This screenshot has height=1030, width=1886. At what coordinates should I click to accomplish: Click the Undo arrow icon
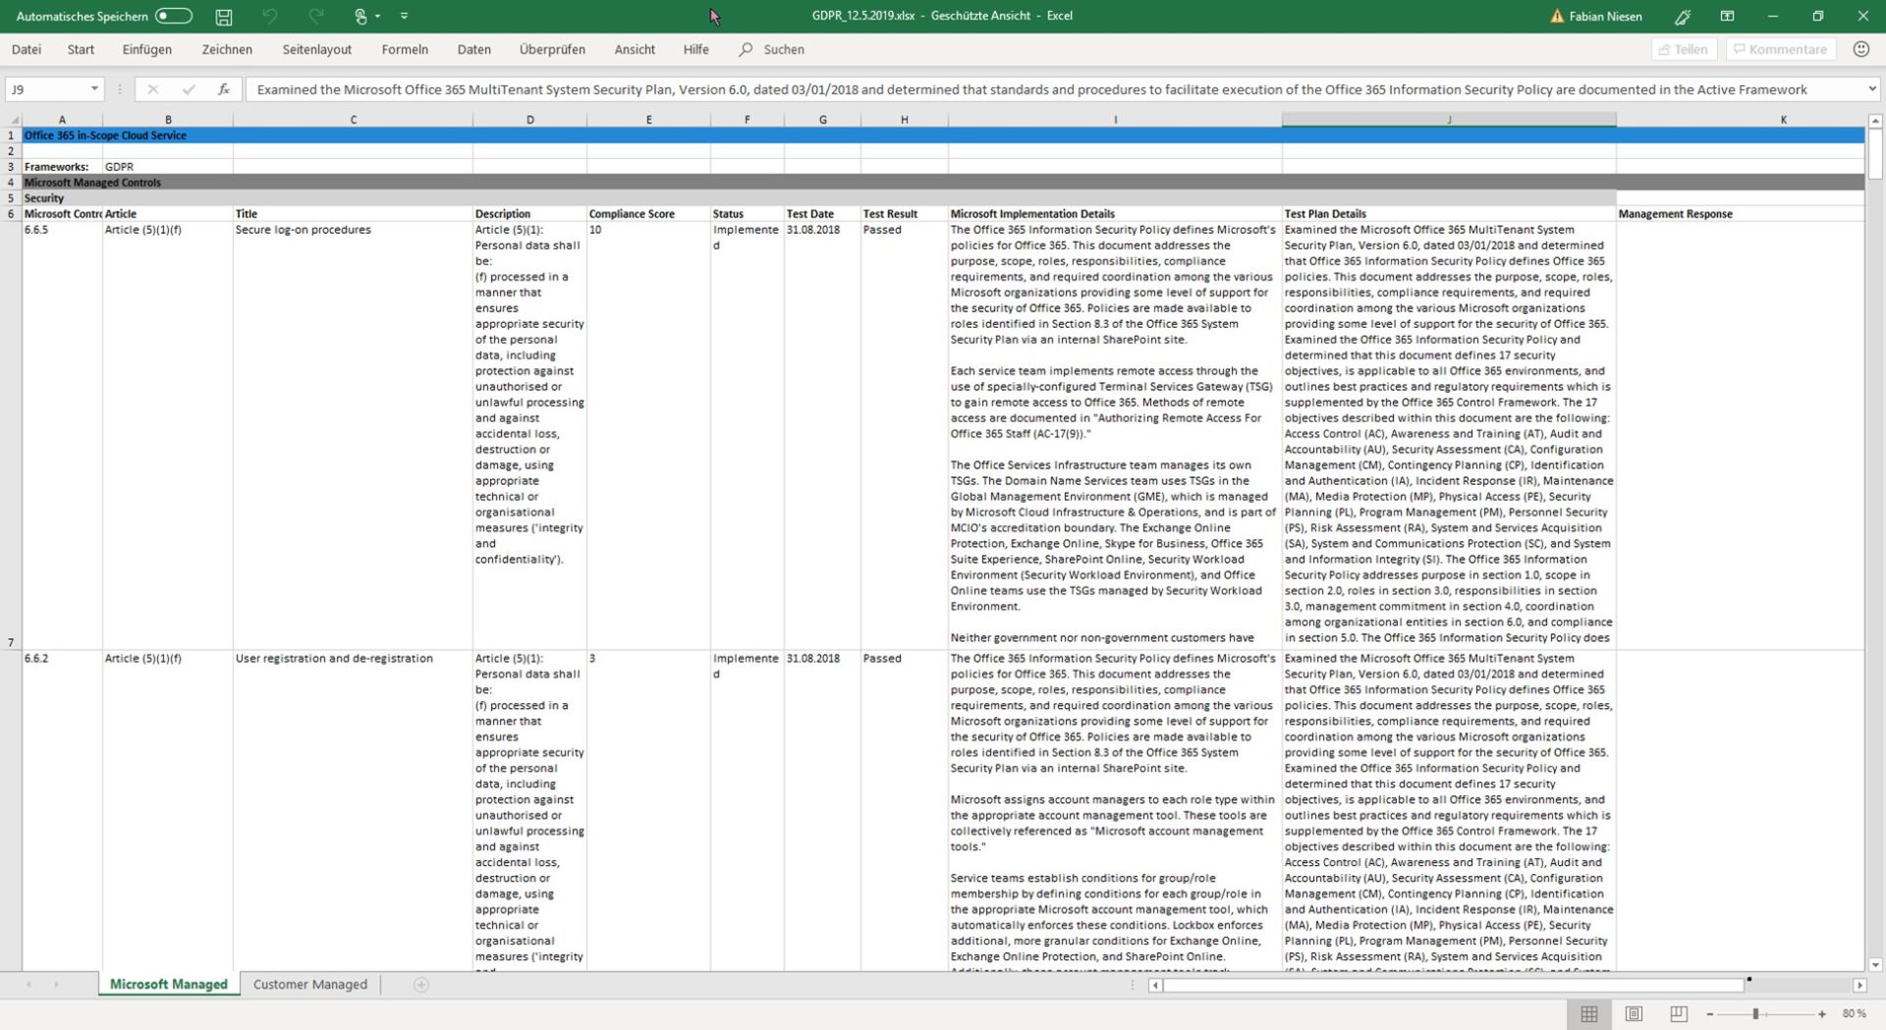(270, 16)
